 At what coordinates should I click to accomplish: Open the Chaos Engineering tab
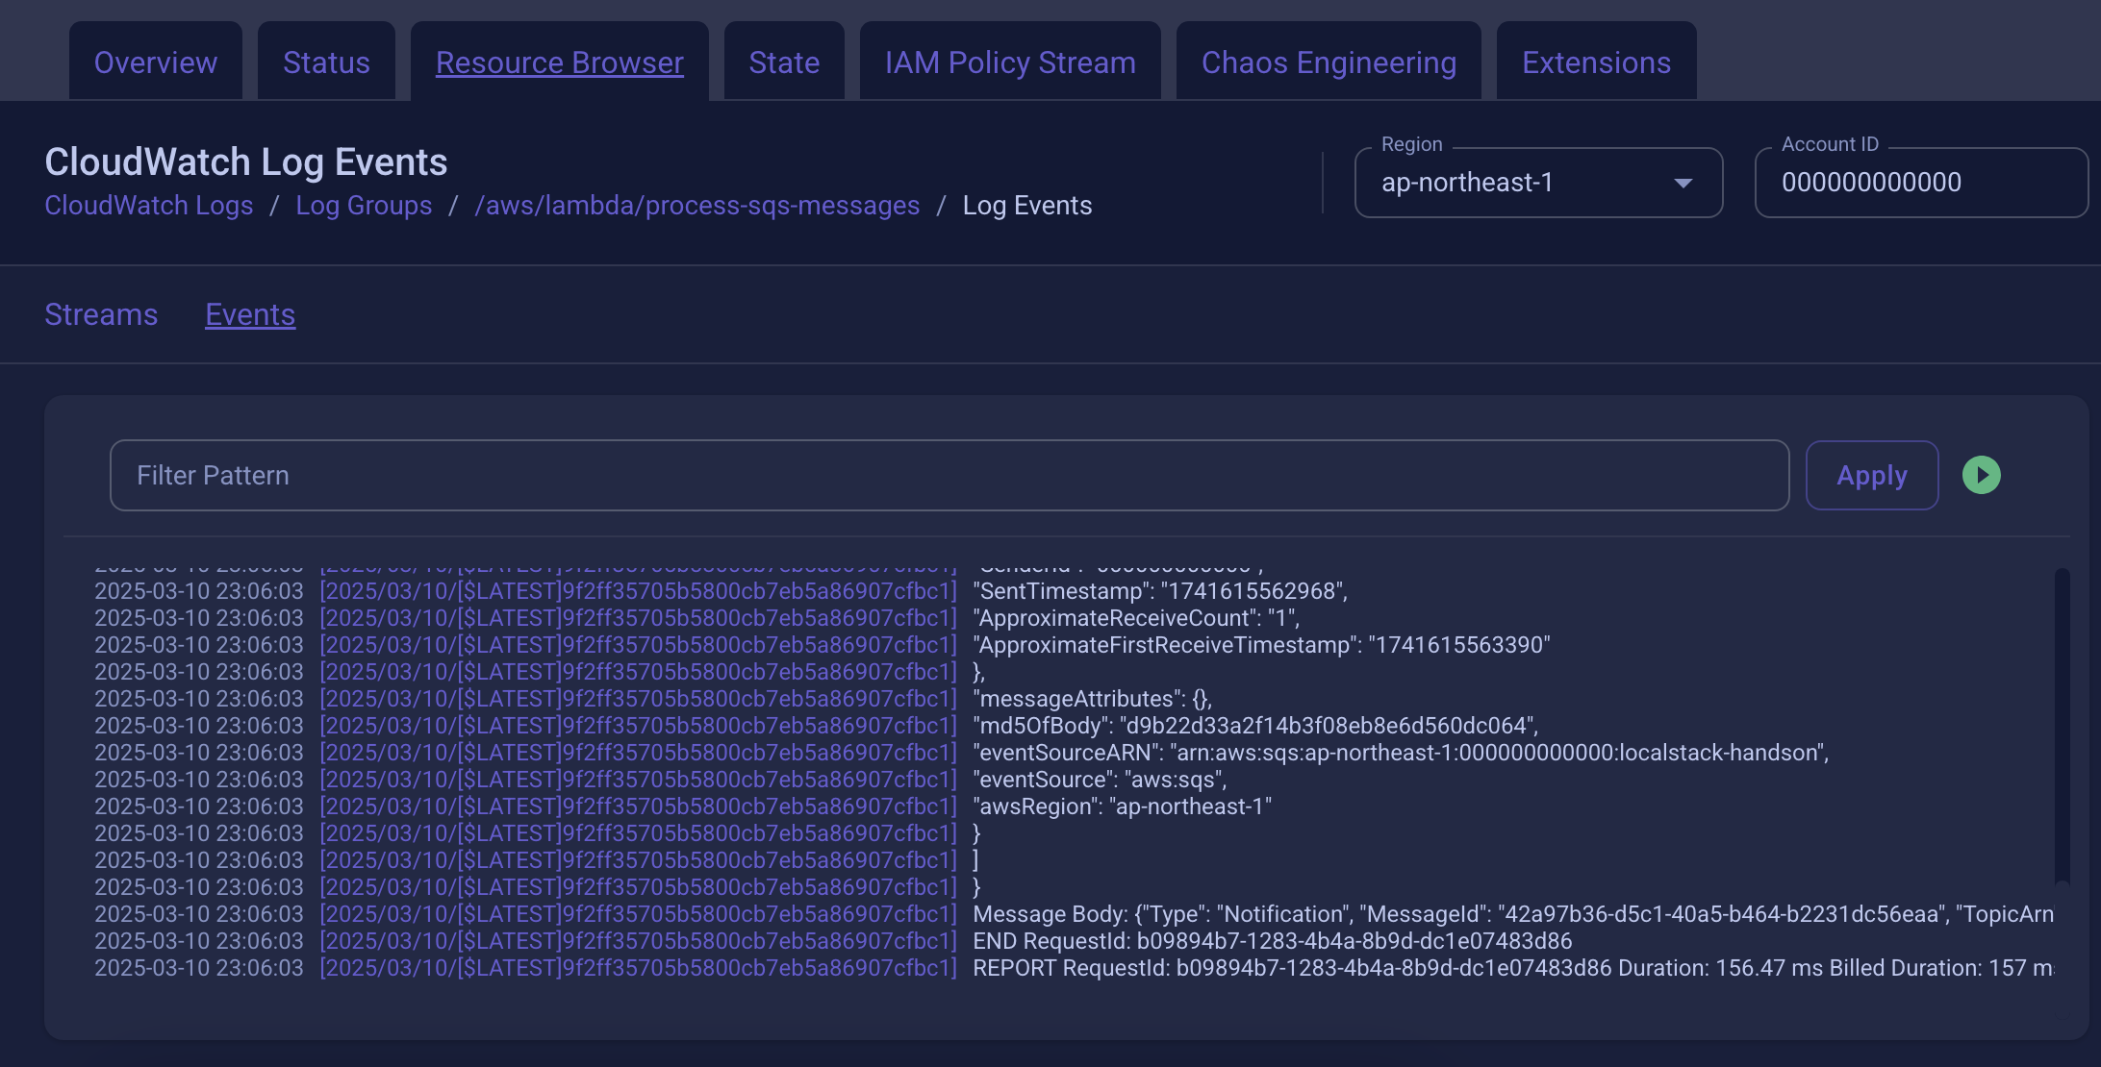(1328, 62)
